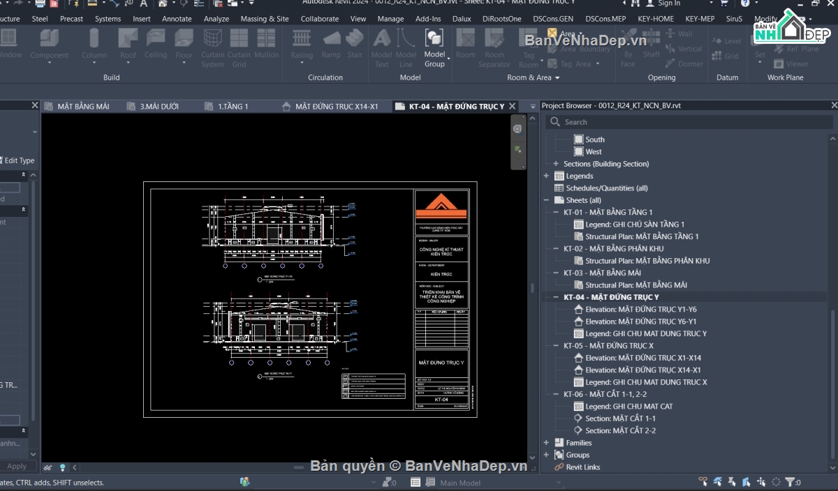Expand the Families tree node
Viewport: 838px width, 491px height.
click(x=546, y=443)
